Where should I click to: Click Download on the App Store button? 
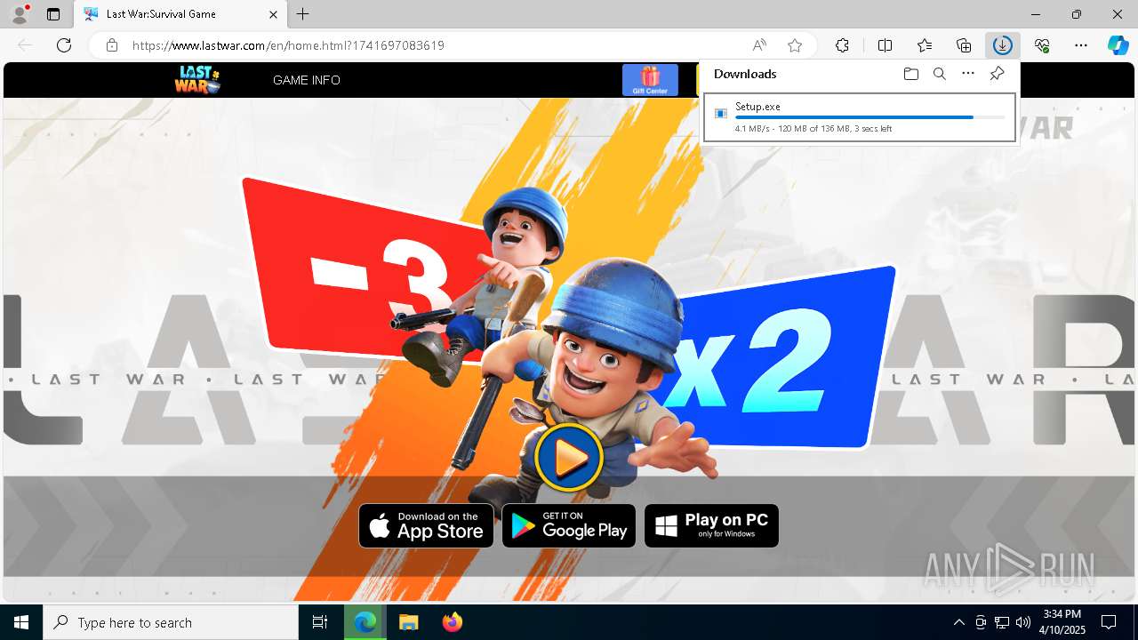point(426,526)
